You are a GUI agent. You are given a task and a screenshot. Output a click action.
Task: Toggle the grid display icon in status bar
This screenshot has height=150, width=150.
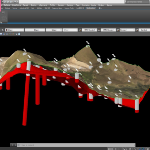tap(115, 149)
